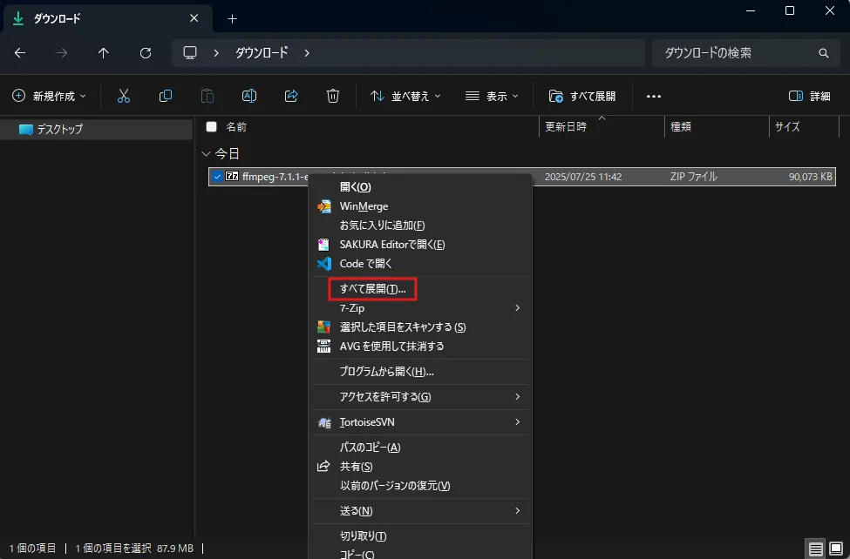Click the WinMerge icon in context menu
This screenshot has width=850, height=559.
point(323,206)
